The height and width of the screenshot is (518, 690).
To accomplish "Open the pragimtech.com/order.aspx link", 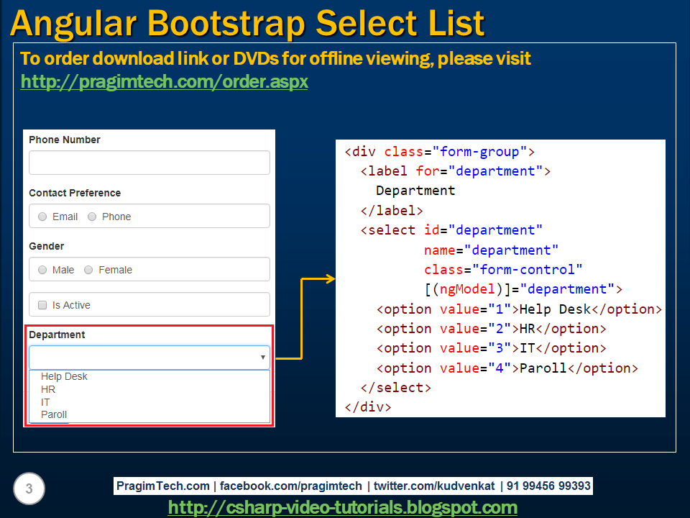I will tap(164, 82).
